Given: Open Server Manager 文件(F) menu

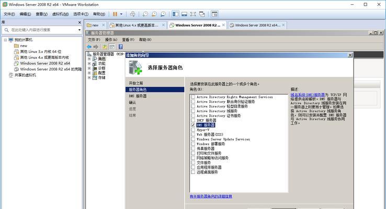Looking at the screenshot, I should (x=94, y=40).
